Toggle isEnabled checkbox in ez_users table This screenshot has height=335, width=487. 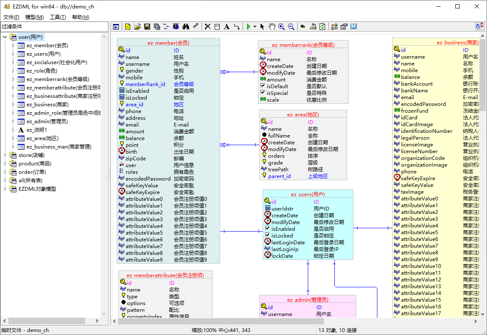267,229
